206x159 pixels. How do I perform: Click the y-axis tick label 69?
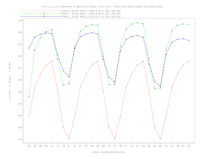20,116
